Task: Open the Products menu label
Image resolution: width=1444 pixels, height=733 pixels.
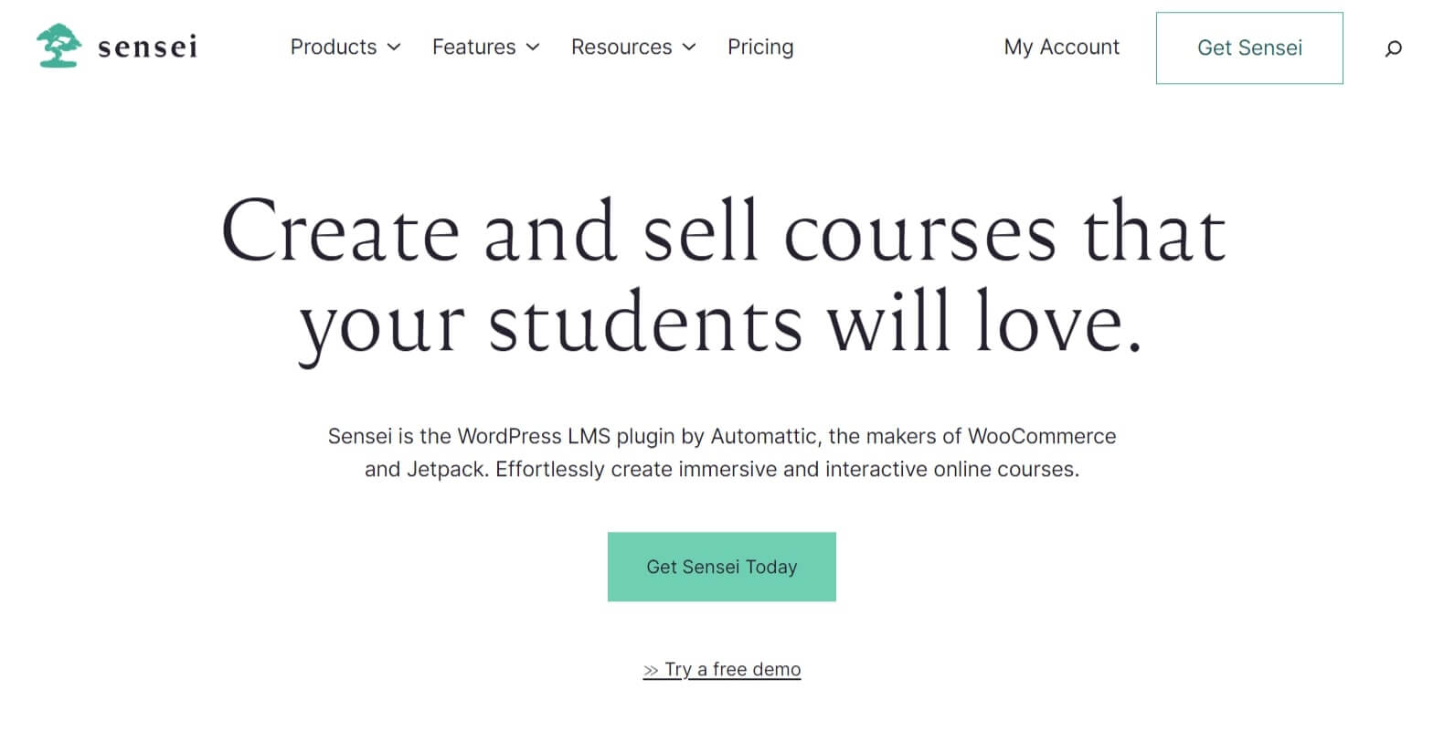Action: coord(334,47)
